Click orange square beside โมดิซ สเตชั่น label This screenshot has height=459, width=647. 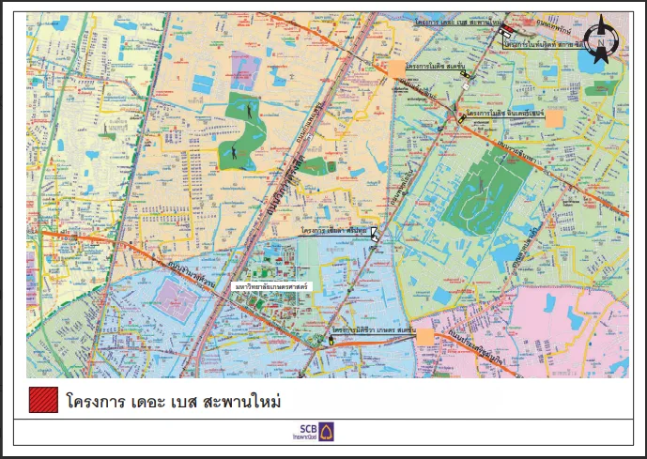pos(396,69)
